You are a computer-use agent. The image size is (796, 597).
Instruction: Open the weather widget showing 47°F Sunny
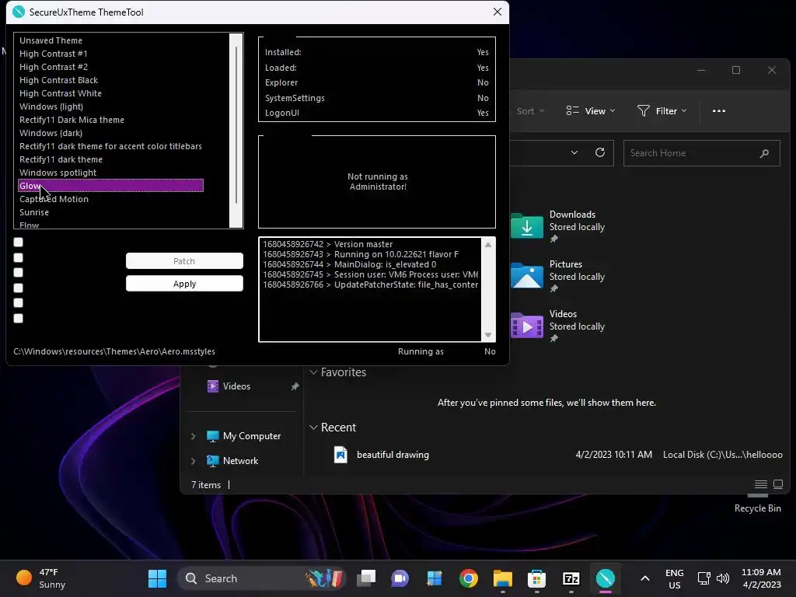coord(42,578)
